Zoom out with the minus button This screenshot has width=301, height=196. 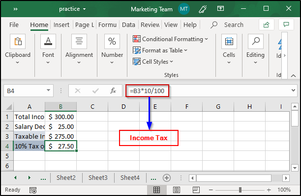(211, 190)
